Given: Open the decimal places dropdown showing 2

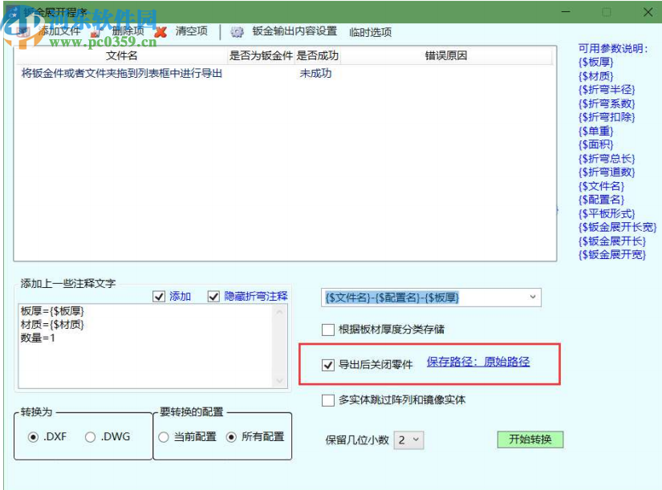Looking at the screenshot, I should click(408, 440).
